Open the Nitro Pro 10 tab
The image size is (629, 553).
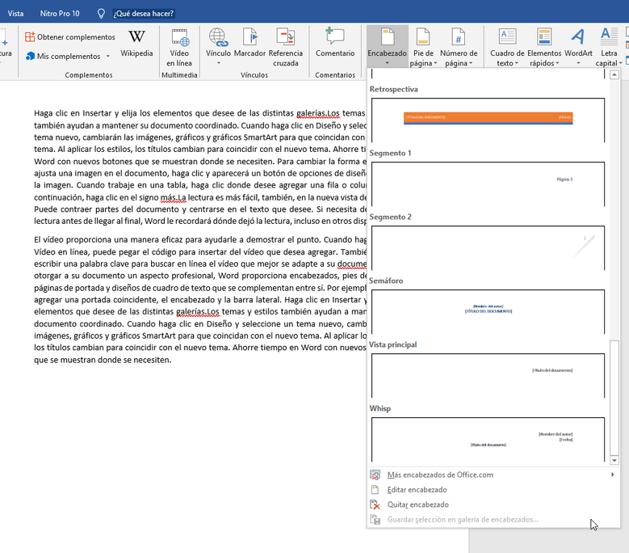pyautogui.click(x=61, y=13)
